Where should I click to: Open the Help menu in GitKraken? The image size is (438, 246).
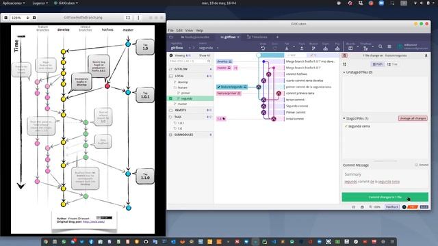199,30
